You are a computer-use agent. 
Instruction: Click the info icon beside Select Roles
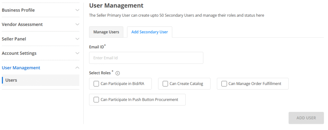coord(118,73)
